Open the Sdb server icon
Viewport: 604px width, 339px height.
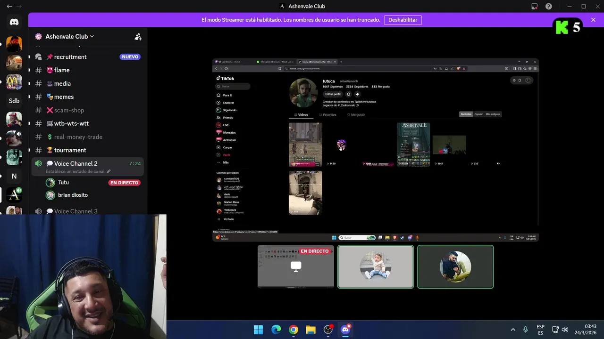(14, 101)
